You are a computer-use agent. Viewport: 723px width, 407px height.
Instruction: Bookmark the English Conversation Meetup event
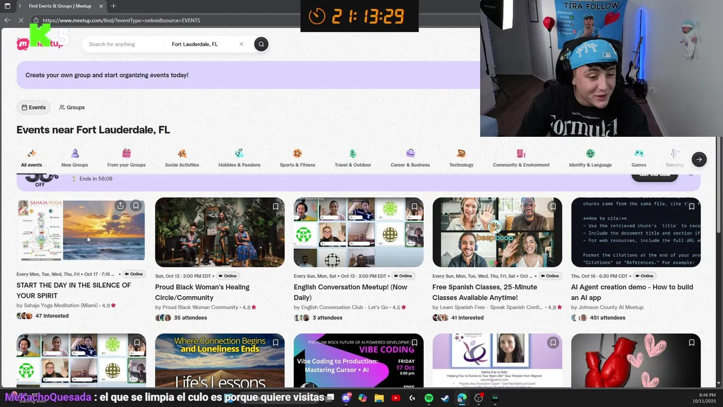click(414, 207)
